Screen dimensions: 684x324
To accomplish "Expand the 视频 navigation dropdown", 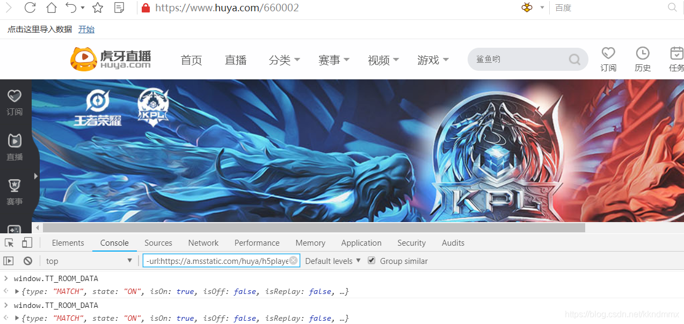I will click(383, 60).
